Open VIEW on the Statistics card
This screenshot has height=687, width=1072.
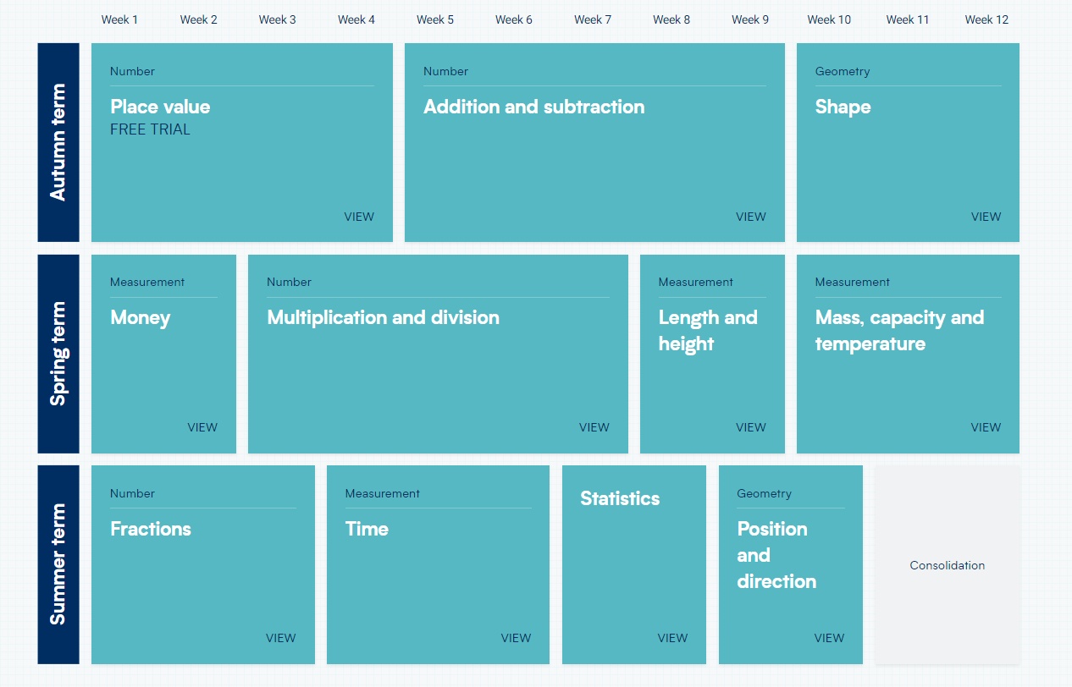point(672,638)
